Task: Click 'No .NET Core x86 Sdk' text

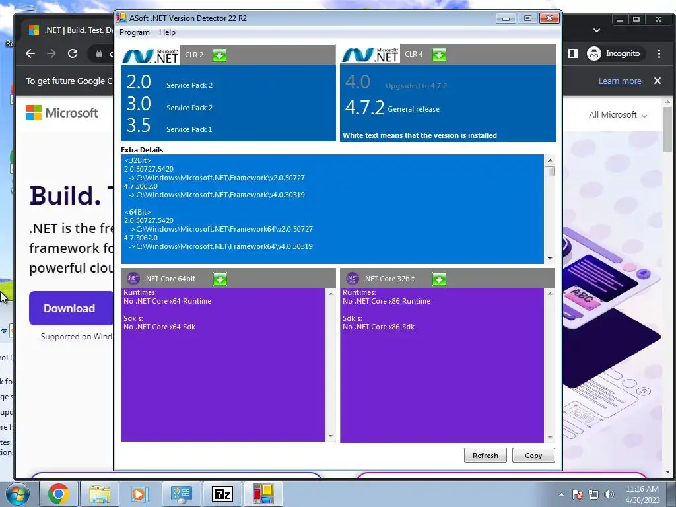Action: [378, 327]
